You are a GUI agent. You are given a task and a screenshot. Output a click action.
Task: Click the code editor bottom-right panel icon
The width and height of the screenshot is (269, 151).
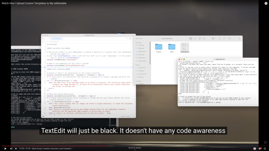(134, 116)
